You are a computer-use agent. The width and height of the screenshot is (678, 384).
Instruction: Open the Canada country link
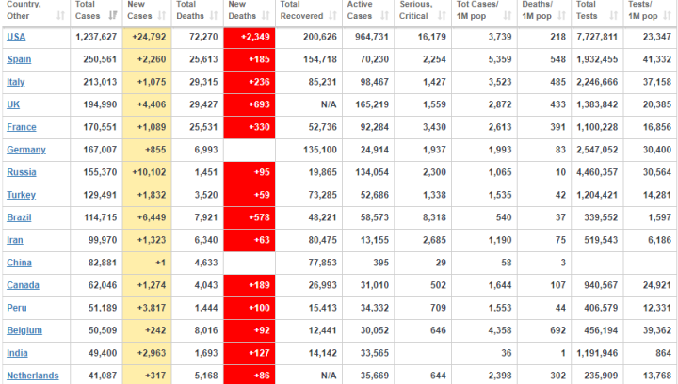tap(23, 285)
